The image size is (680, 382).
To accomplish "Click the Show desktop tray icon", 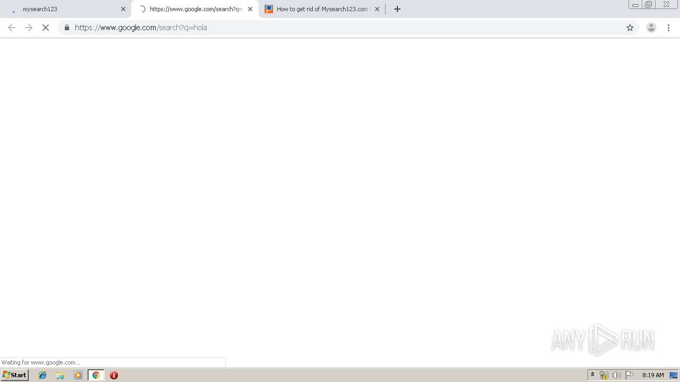I will tap(674, 375).
